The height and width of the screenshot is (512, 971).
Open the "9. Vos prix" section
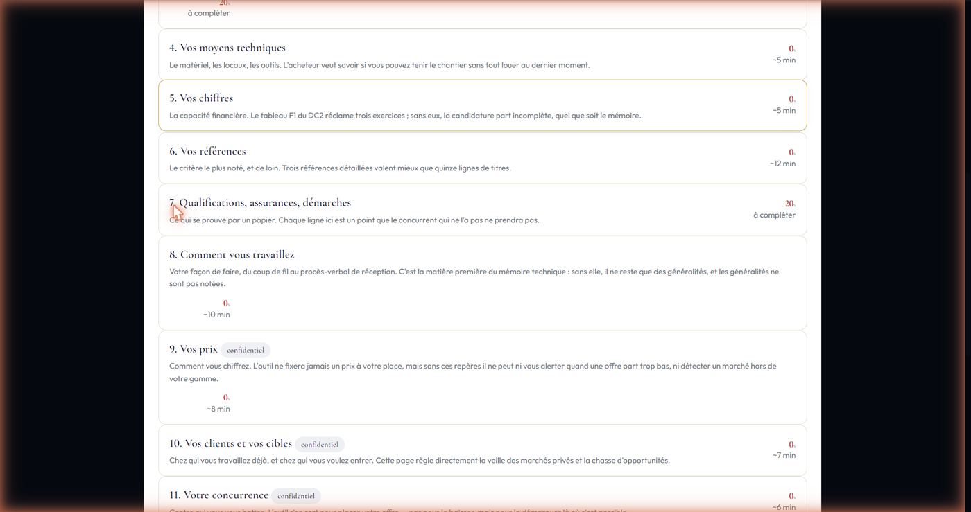click(482, 378)
